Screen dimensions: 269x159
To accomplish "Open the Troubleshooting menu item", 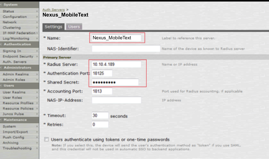I will [17, 148].
